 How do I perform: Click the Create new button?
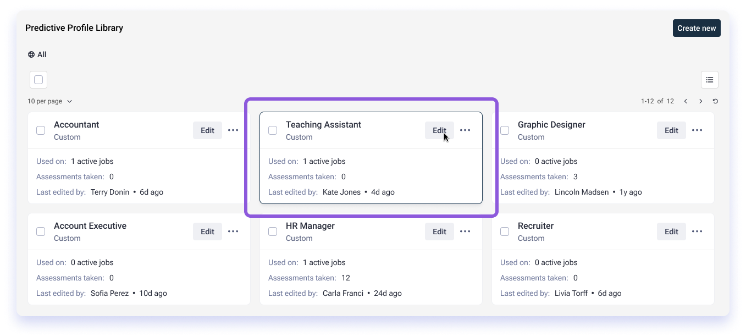[696, 28]
